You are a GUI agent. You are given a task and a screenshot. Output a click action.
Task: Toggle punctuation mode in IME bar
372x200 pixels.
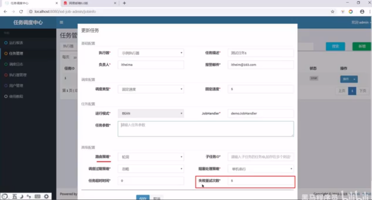point(29,196)
